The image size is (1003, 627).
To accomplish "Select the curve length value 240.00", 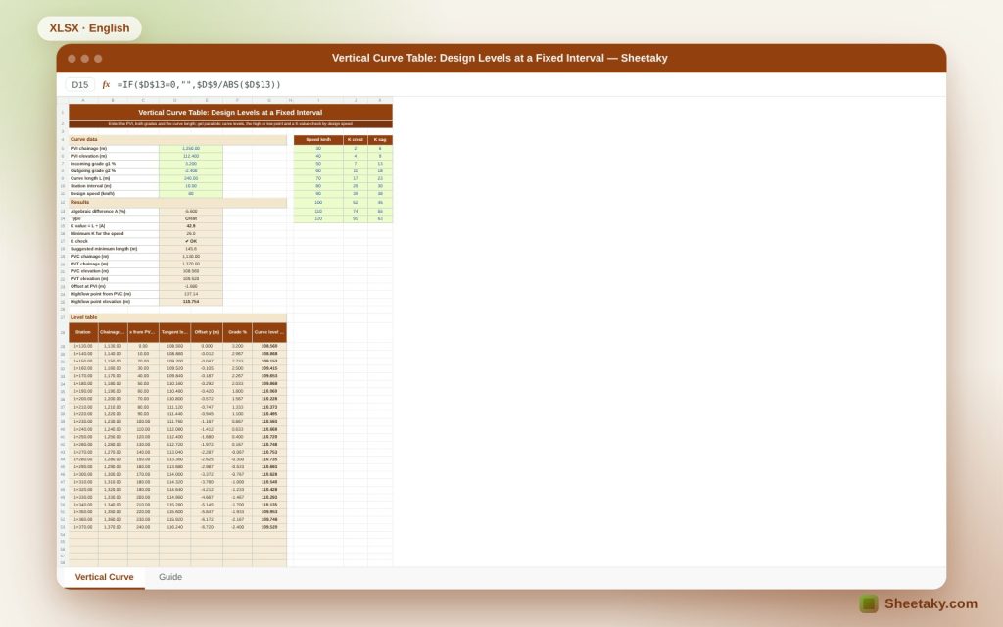I will pos(191,178).
